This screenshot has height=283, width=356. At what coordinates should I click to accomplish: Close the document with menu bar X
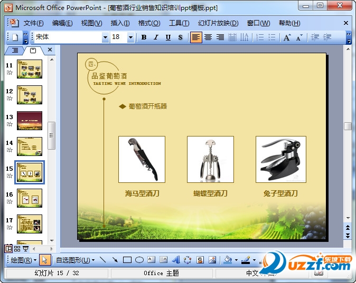click(346, 23)
